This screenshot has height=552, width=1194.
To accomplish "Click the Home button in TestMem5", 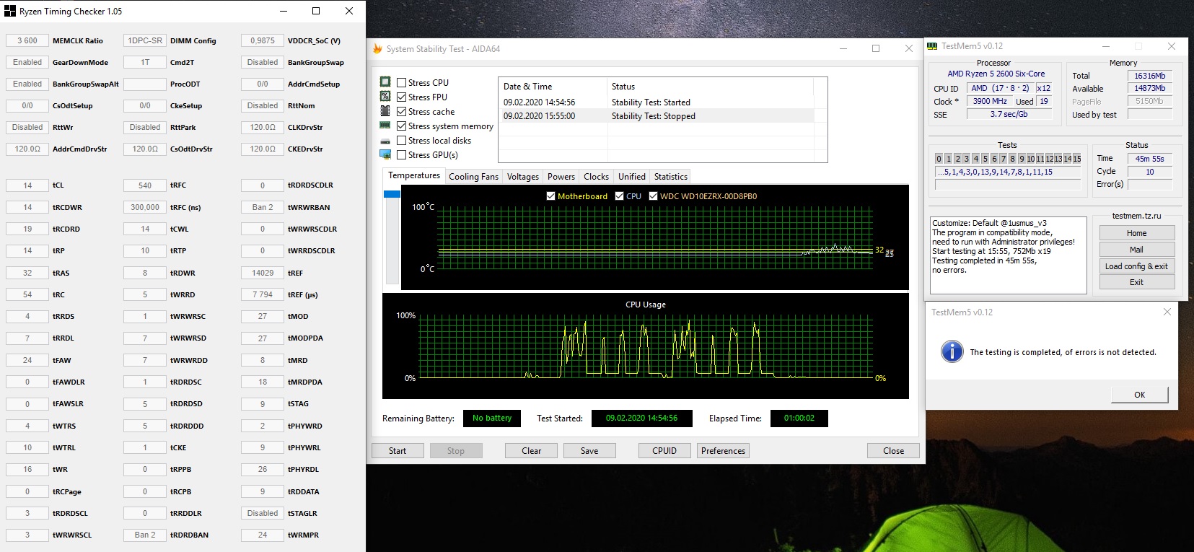I will click(1137, 232).
